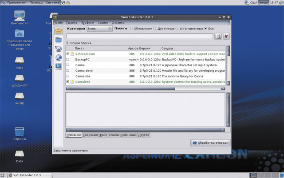Switch to the Список изменений tab

(x=122, y=135)
